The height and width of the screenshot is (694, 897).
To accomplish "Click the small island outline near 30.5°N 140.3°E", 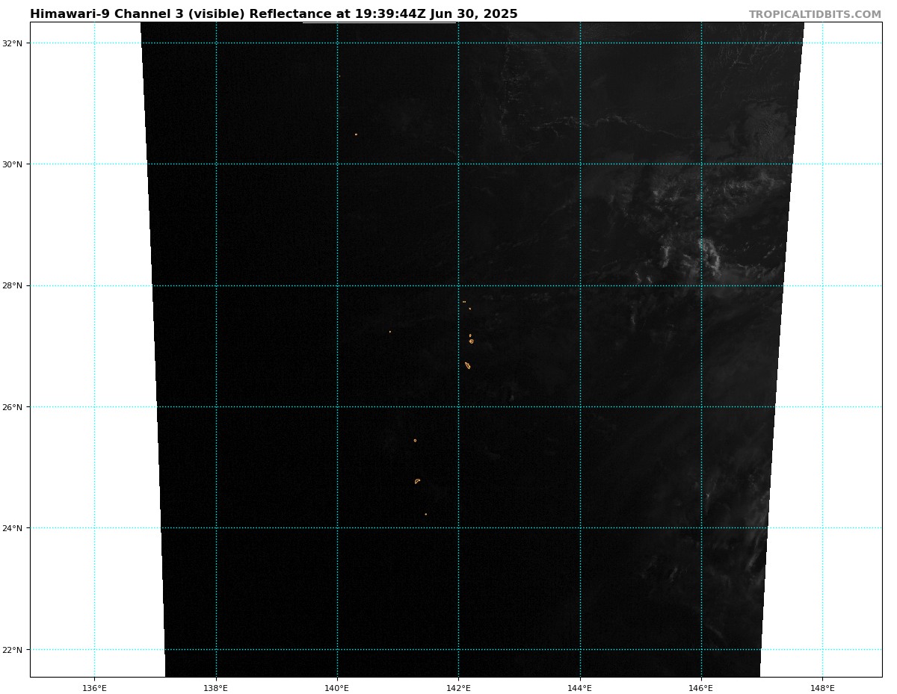I will 356,134.
